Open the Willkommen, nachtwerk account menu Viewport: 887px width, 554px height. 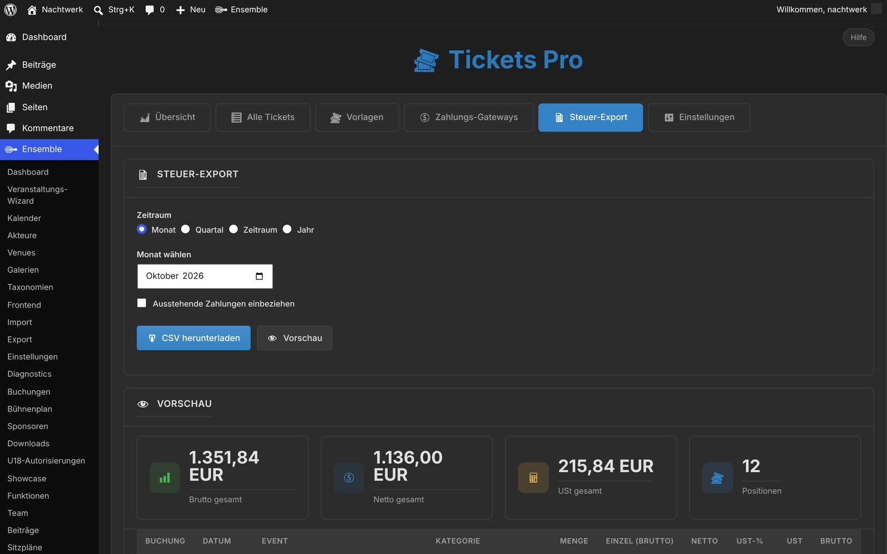tap(828, 9)
